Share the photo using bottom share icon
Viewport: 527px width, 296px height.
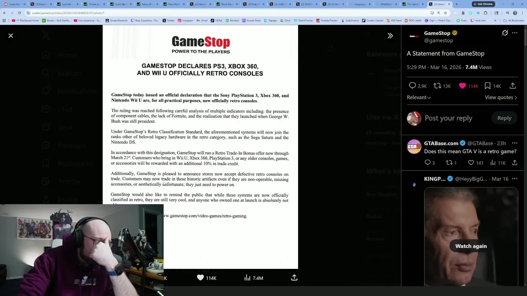click(294, 278)
